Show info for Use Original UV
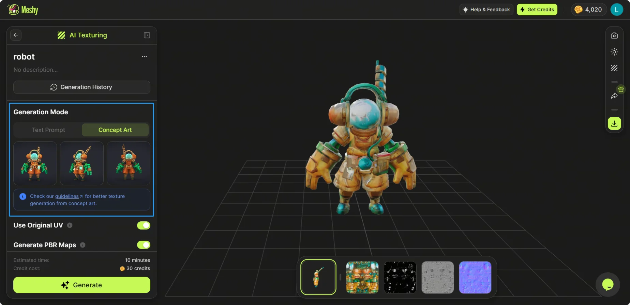This screenshot has height=305, width=630. click(70, 225)
